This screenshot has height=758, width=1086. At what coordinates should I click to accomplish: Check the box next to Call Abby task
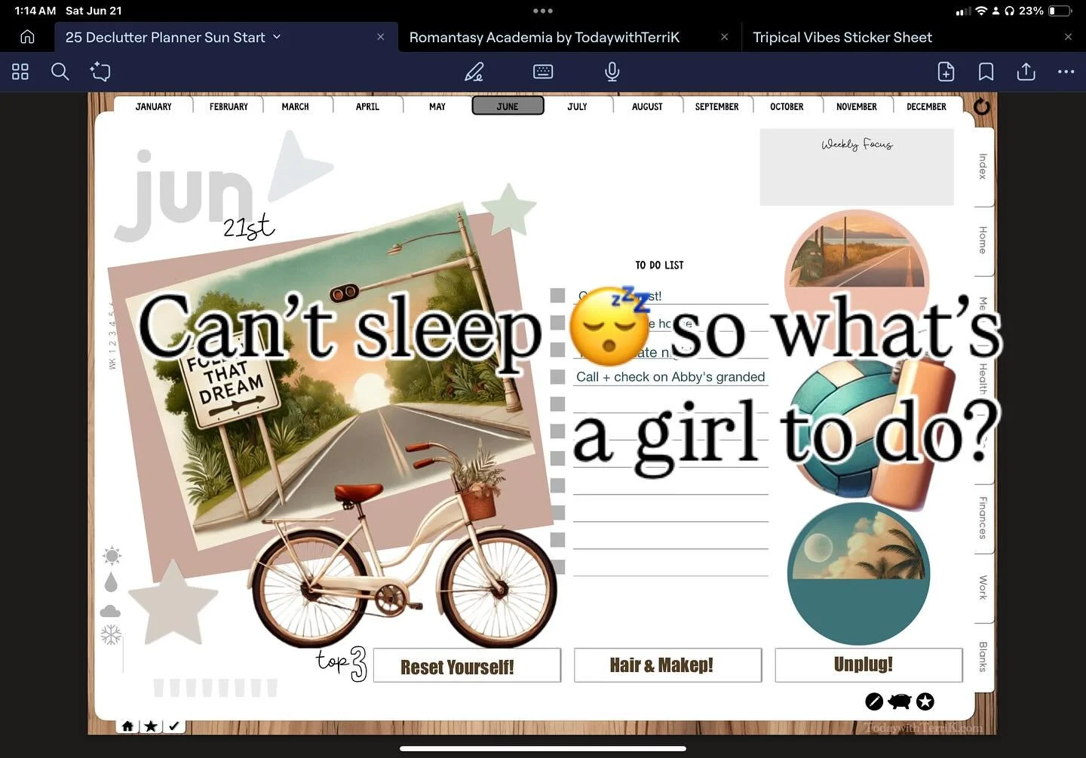558,376
